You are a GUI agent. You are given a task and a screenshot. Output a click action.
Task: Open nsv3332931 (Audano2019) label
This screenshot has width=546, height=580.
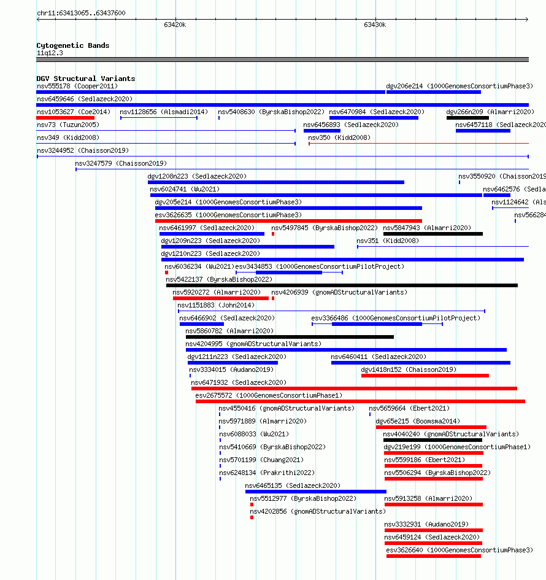(x=426, y=525)
